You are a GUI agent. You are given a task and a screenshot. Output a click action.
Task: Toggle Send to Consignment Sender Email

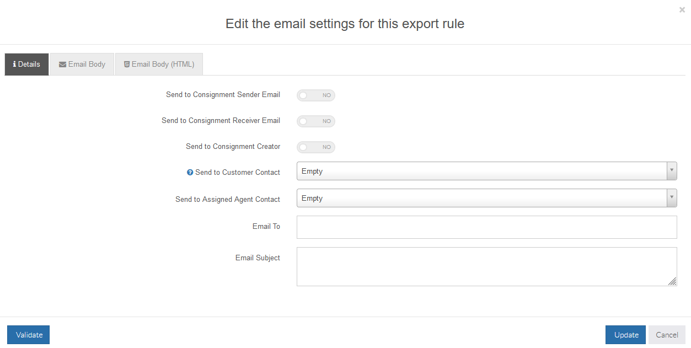(x=315, y=95)
